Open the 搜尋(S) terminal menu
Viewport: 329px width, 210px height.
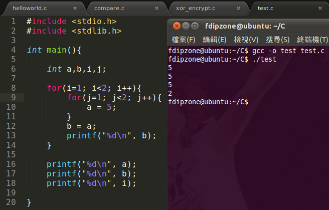coord(278,40)
